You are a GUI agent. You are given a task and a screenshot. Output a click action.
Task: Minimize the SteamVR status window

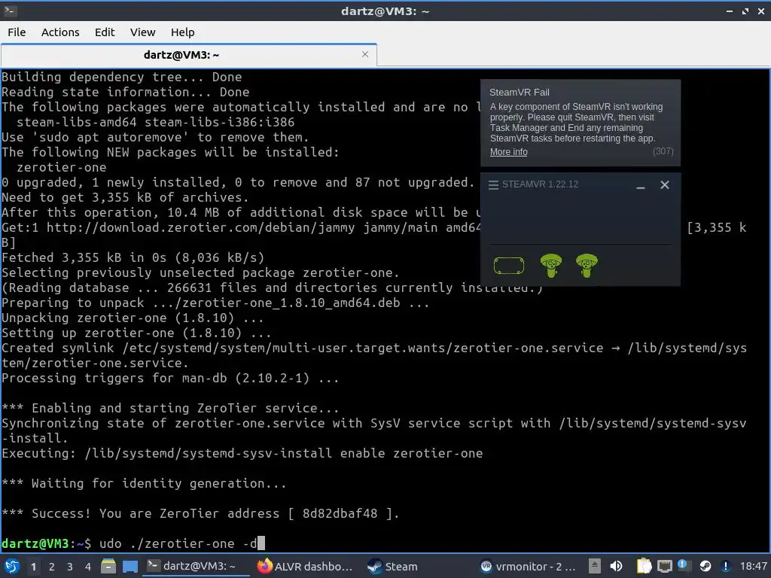click(x=640, y=185)
